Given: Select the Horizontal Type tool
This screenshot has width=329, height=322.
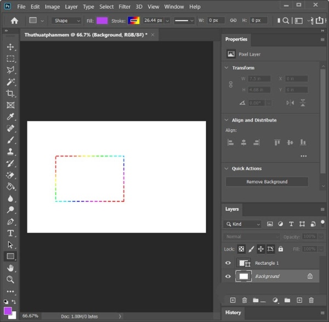Looking at the screenshot, I should pos(10,233).
